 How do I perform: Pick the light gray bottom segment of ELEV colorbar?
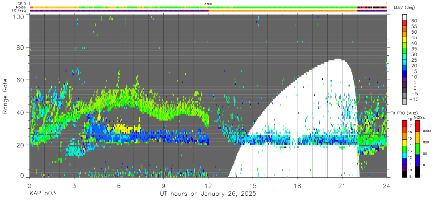(405, 101)
